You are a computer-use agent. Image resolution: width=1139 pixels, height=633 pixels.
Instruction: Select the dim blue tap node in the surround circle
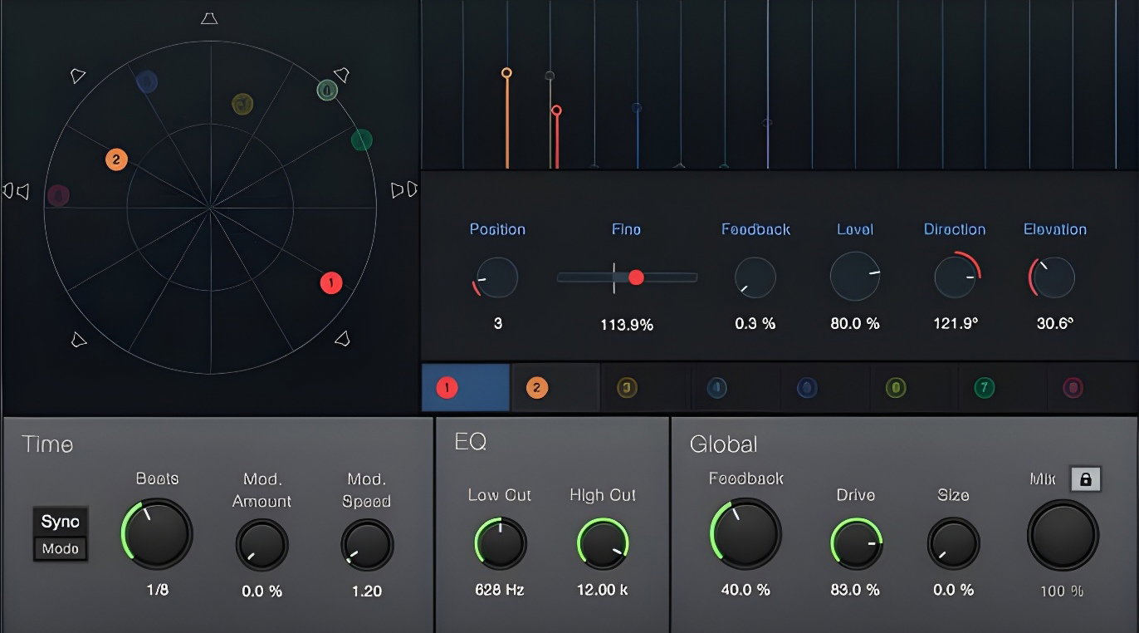(x=147, y=81)
